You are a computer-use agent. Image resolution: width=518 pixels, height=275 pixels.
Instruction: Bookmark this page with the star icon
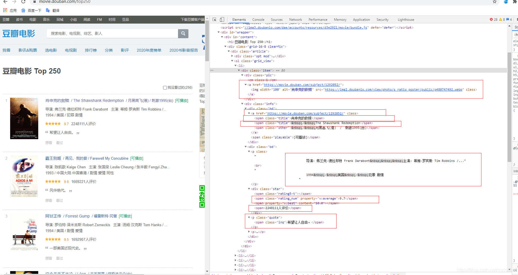point(495,2)
